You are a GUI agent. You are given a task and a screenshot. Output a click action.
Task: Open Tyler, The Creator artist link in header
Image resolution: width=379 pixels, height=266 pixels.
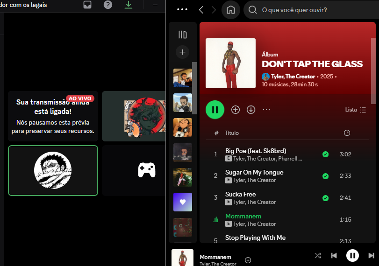pos(293,77)
